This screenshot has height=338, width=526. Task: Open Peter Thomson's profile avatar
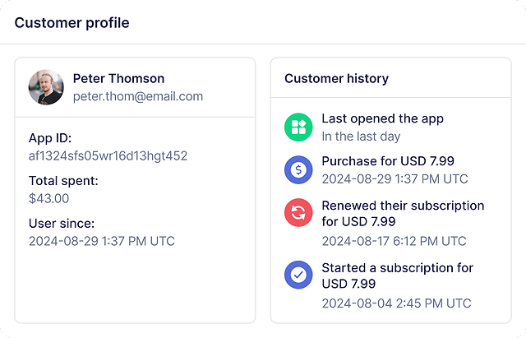tap(46, 87)
